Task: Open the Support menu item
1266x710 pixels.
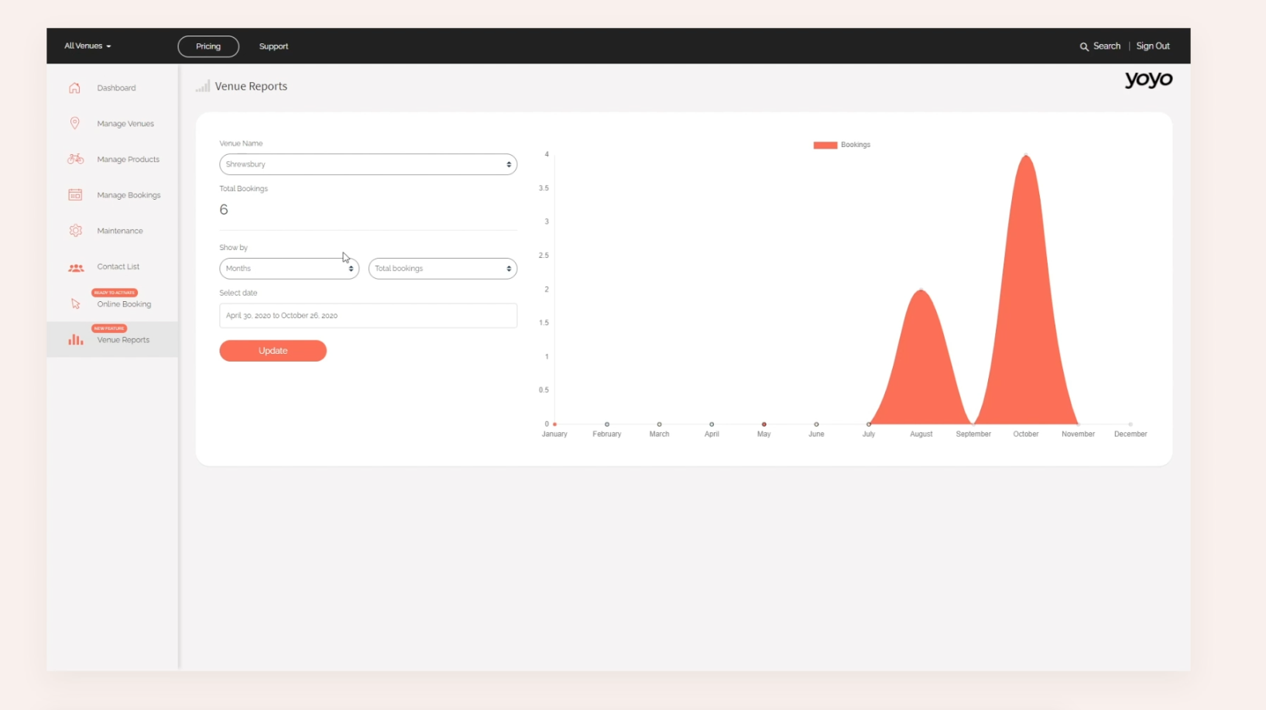Action: coord(273,46)
